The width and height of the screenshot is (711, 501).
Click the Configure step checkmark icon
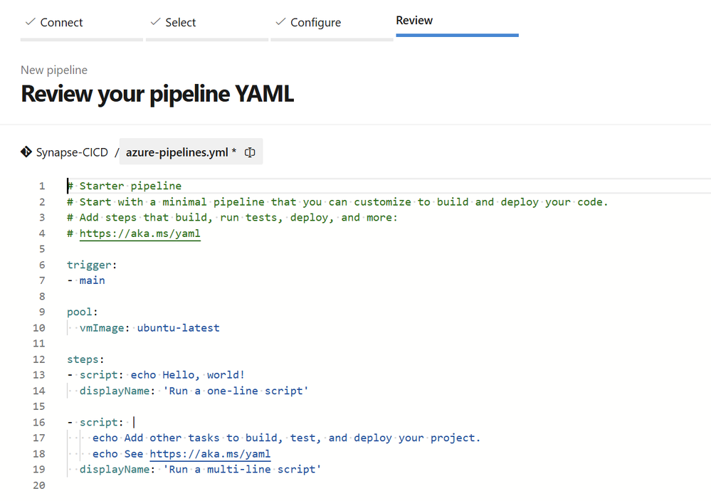click(x=280, y=22)
